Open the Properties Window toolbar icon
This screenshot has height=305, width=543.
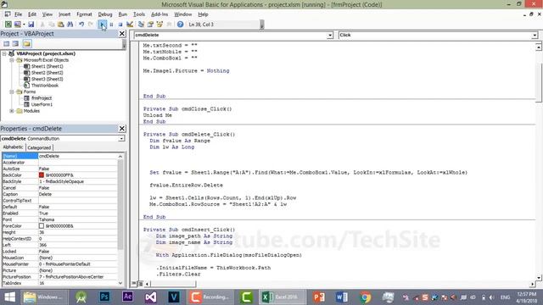click(150, 25)
